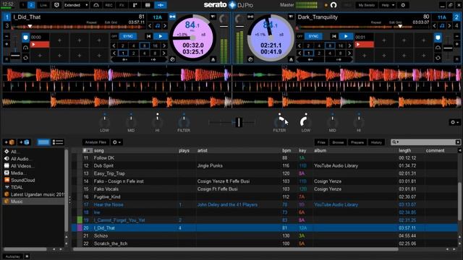Eject track from the right deck
This screenshot has height=260, width=463.
[291, 59]
